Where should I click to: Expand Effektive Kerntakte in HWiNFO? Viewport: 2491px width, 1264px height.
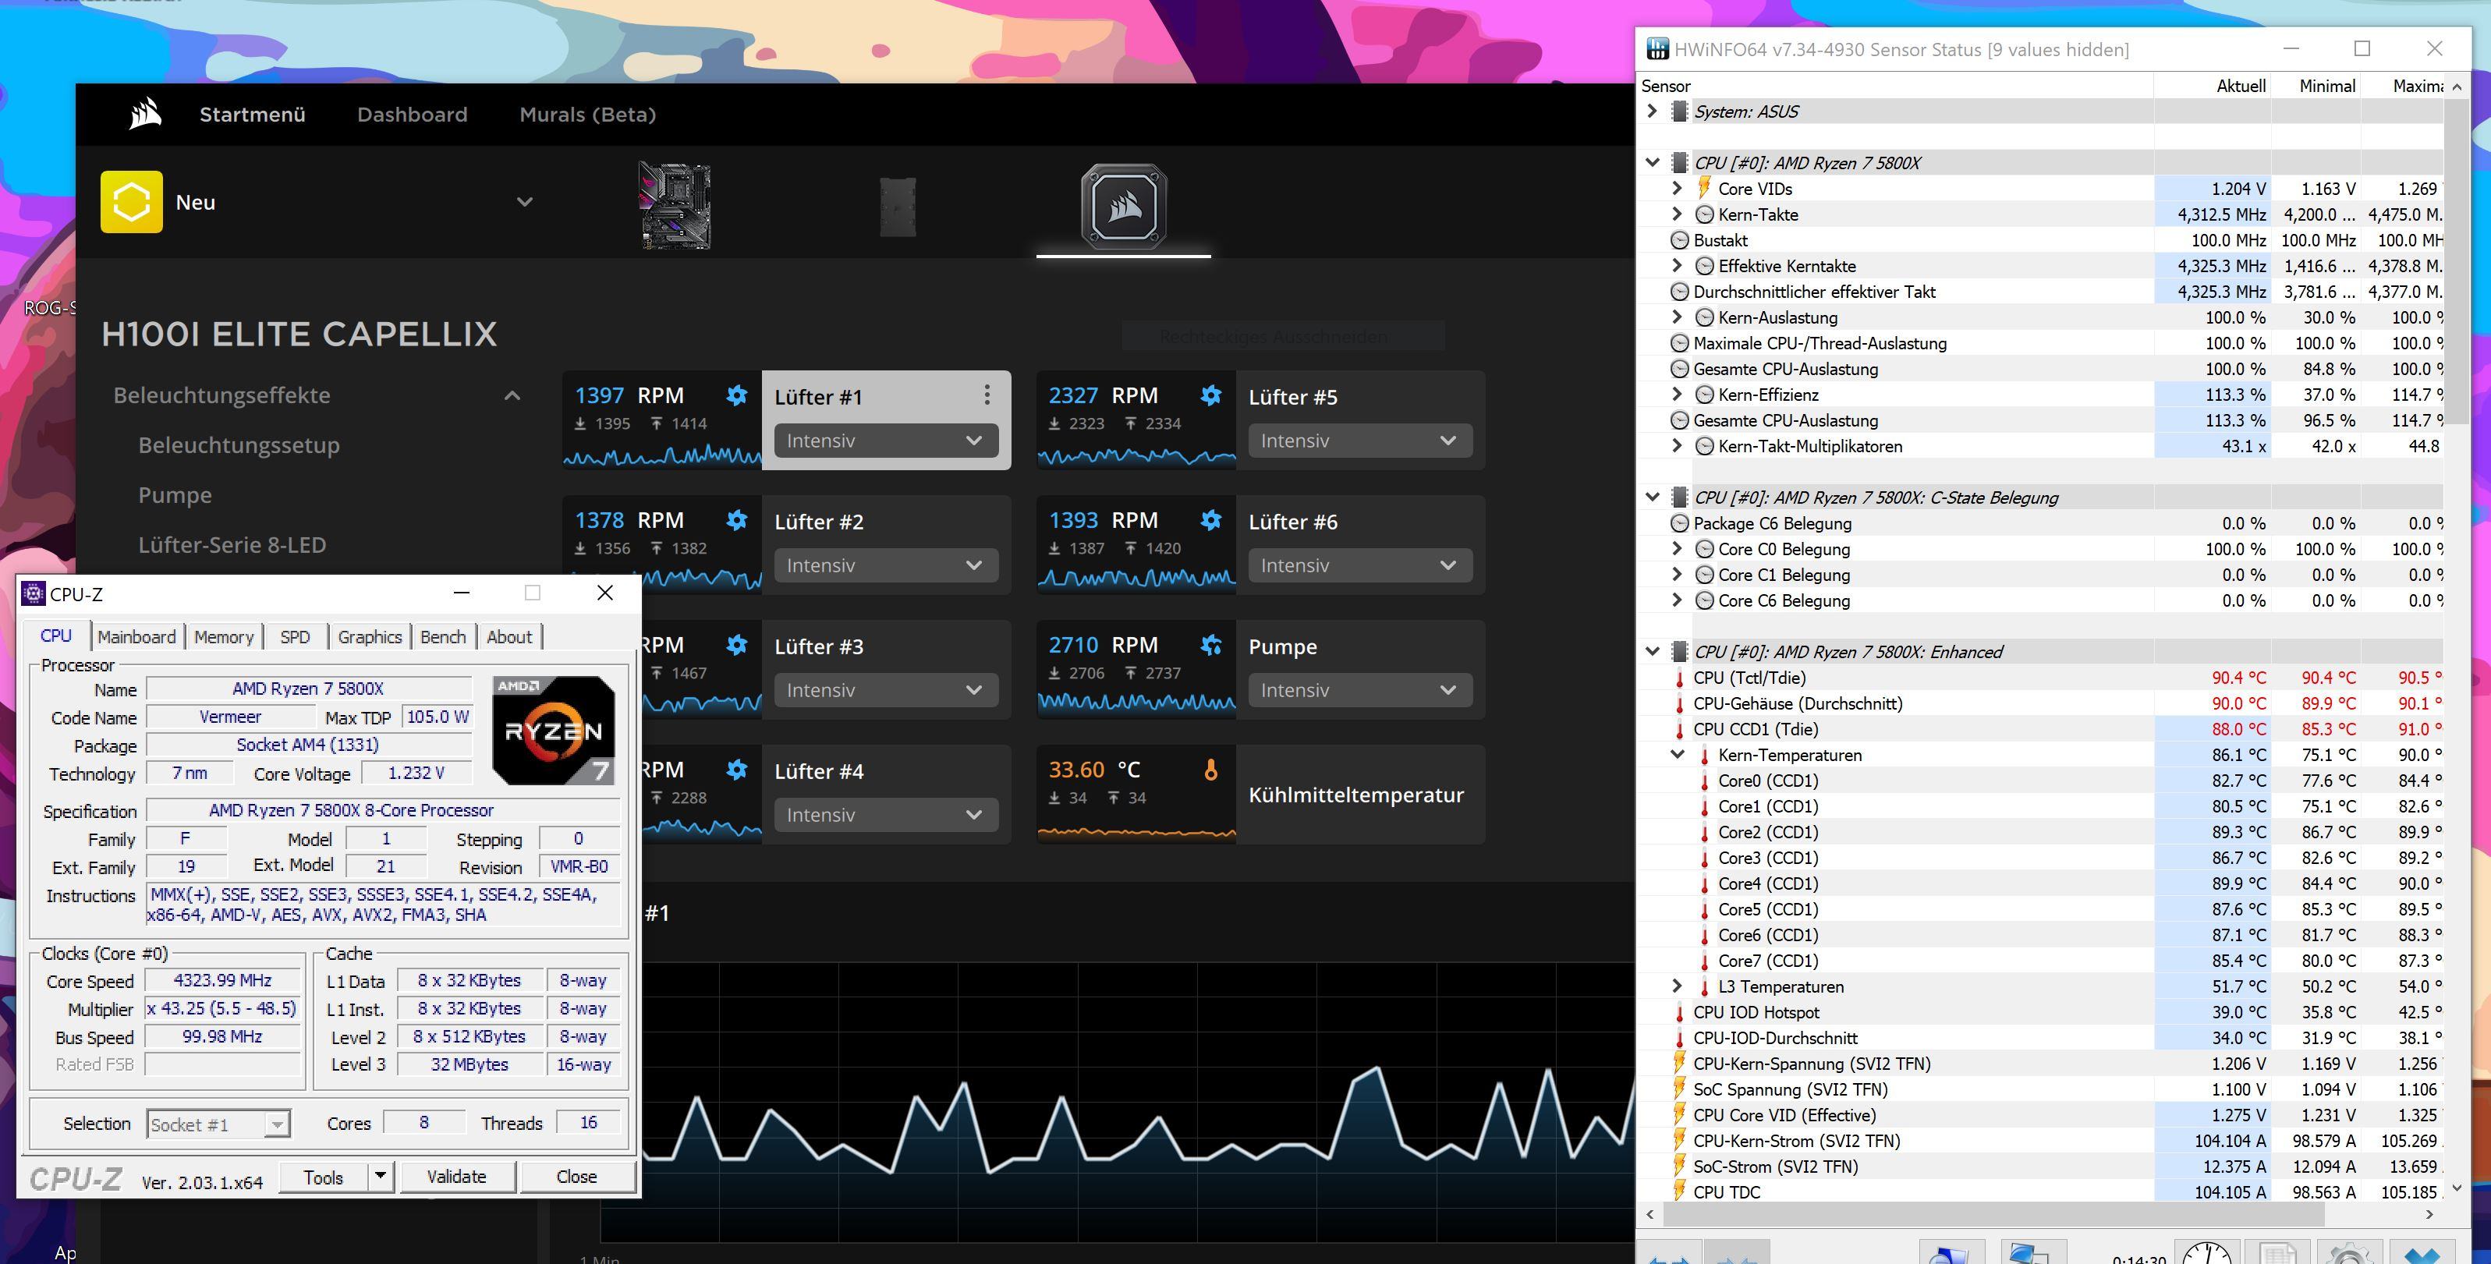tap(1677, 265)
